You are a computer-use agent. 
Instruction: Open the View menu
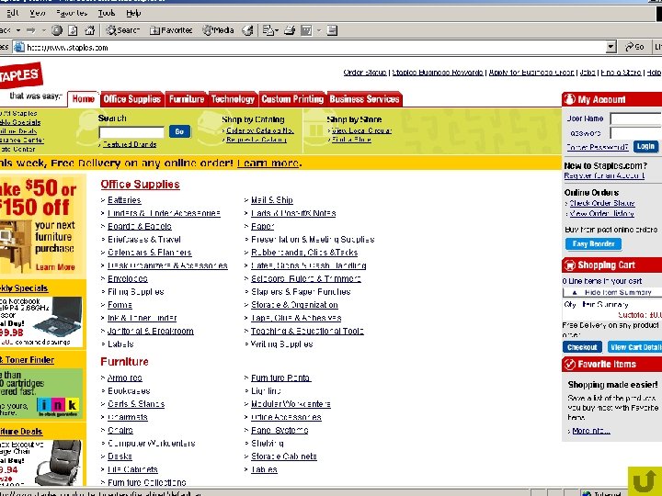(x=38, y=13)
